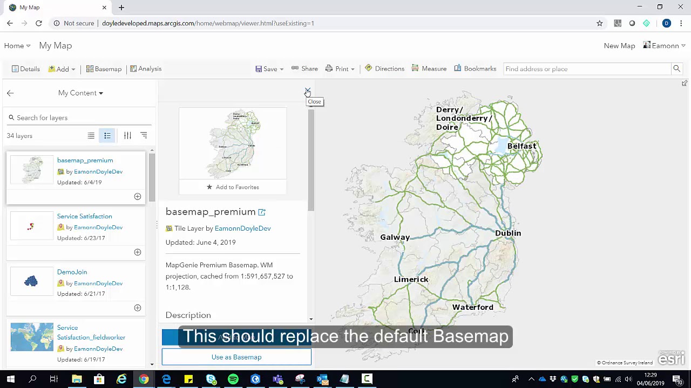The image size is (691, 388).
Task: Switch to table view of layers
Action: pyautogui.click(x=91, y=136)
